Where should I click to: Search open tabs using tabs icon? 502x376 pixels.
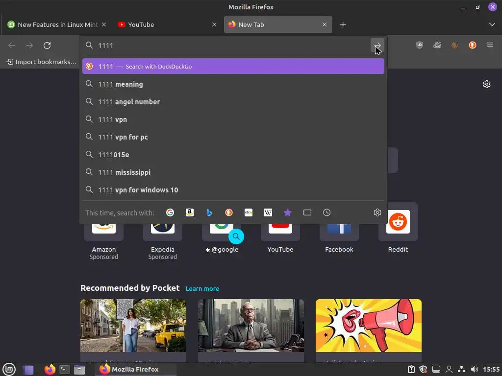pyautogui.click(x=307, y=212)
